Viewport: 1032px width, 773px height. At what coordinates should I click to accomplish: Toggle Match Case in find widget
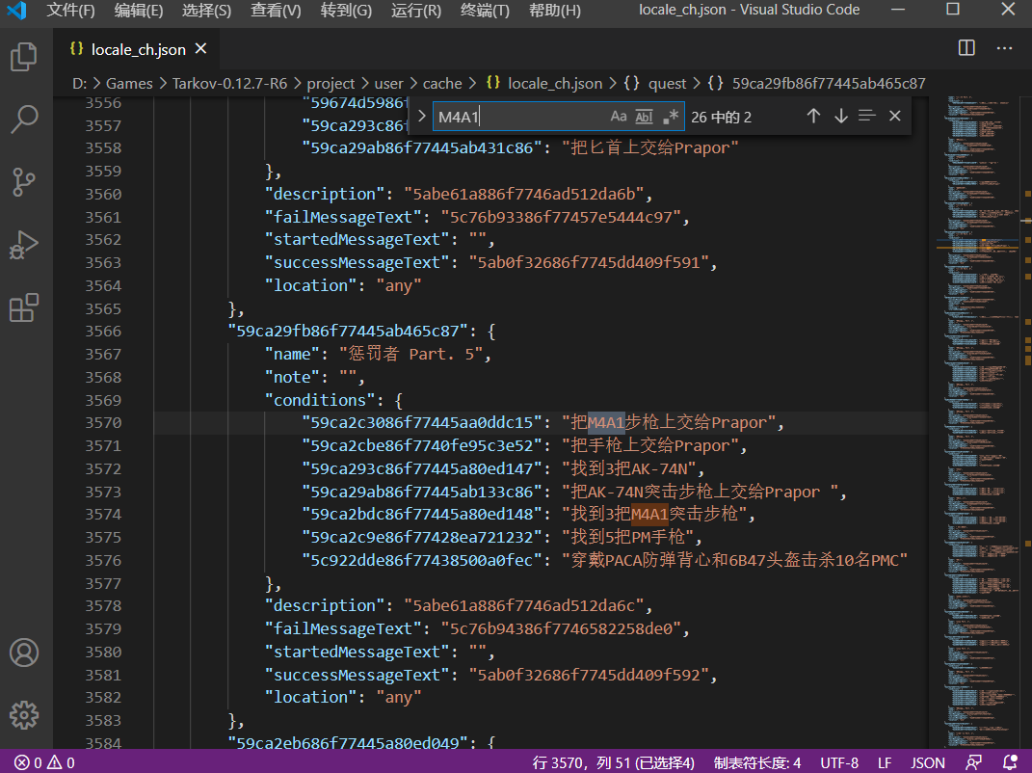pos(618,117)
